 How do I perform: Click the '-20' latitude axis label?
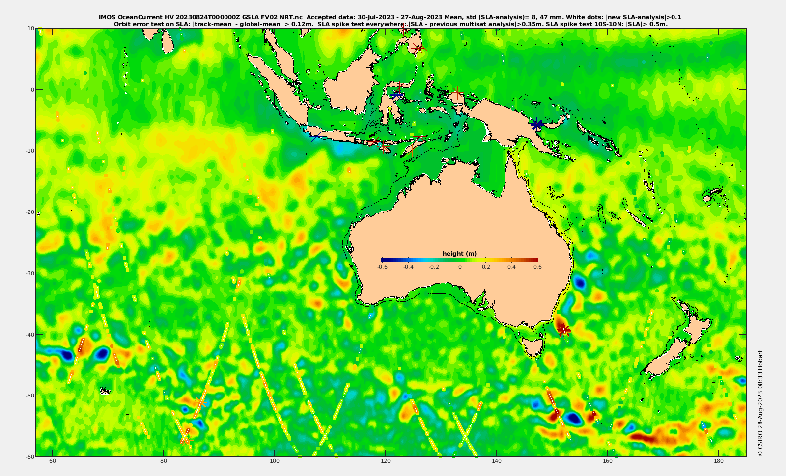click(x=30, y=212)
